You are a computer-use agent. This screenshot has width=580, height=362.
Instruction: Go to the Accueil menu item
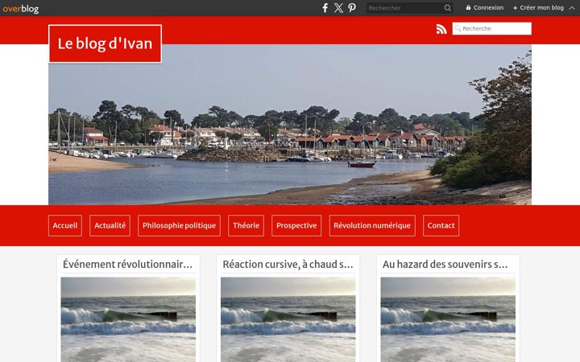65,225
